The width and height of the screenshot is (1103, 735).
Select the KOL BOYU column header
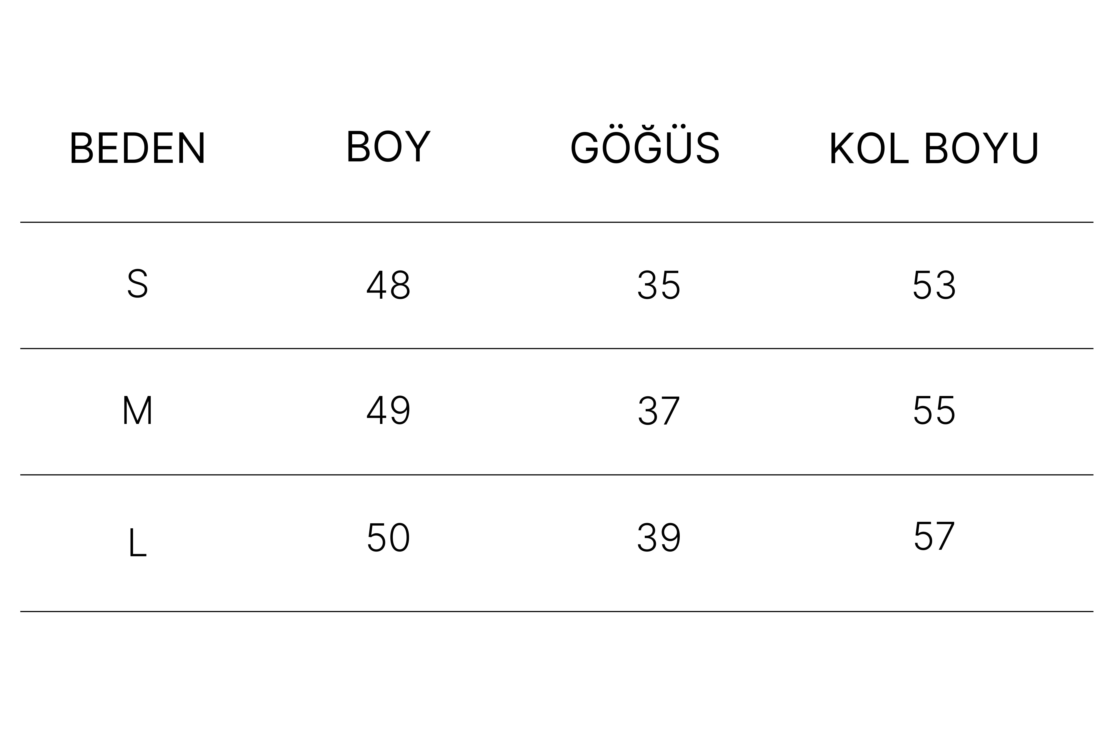click(x=934, y=148)
